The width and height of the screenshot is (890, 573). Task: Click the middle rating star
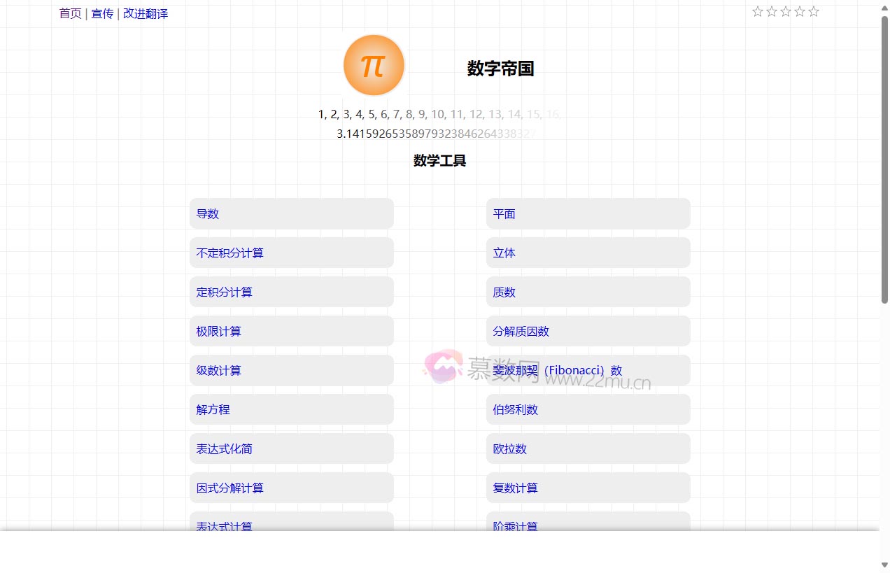click(785, 11)
